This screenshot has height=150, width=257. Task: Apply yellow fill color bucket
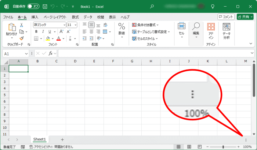point(48,38)
